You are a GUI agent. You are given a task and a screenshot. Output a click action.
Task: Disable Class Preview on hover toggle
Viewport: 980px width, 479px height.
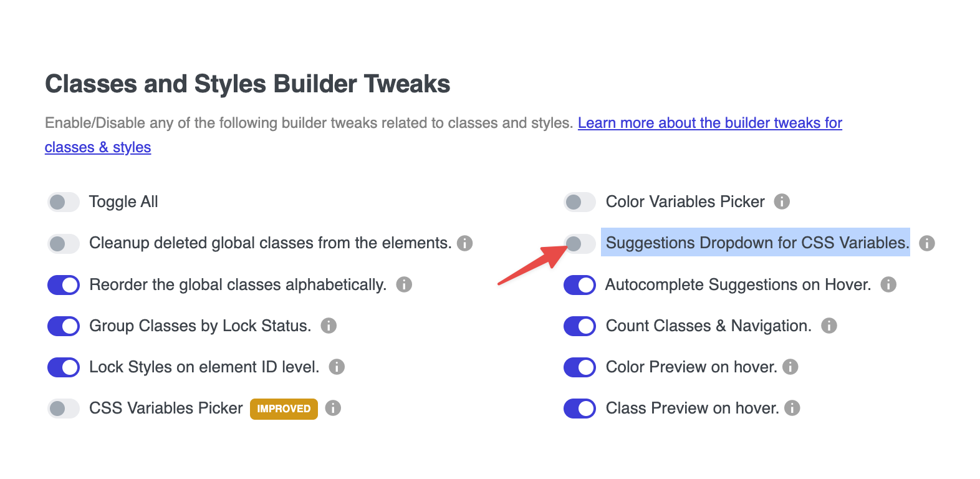pos(580,409)
